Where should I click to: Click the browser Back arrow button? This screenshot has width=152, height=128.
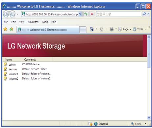coord(6,14)
